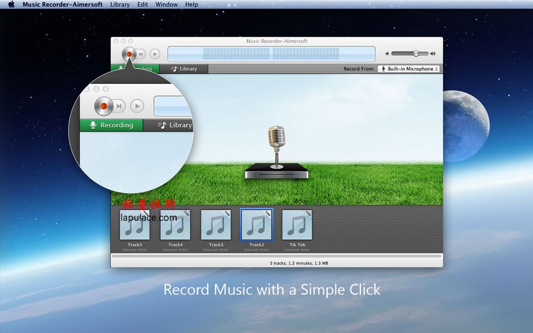Open the Help menu

pos(191,5)
